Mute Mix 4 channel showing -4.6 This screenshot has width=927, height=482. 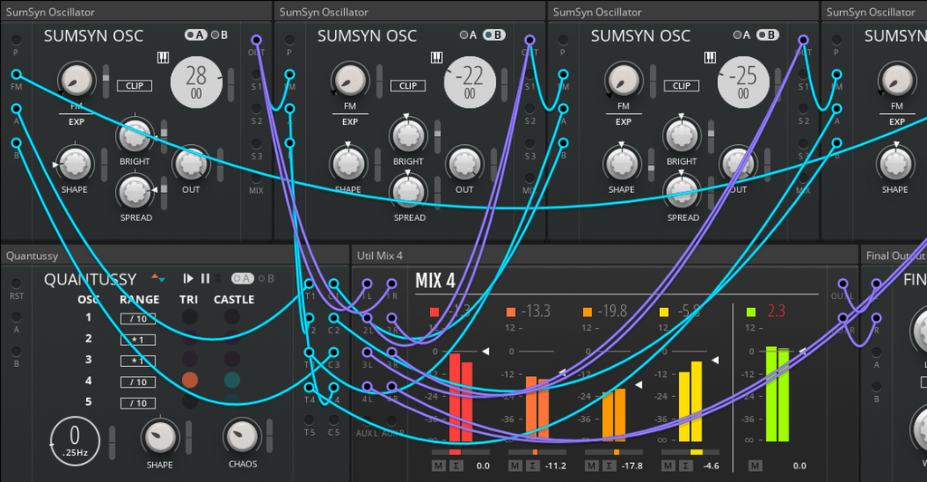tap(667, 466)
